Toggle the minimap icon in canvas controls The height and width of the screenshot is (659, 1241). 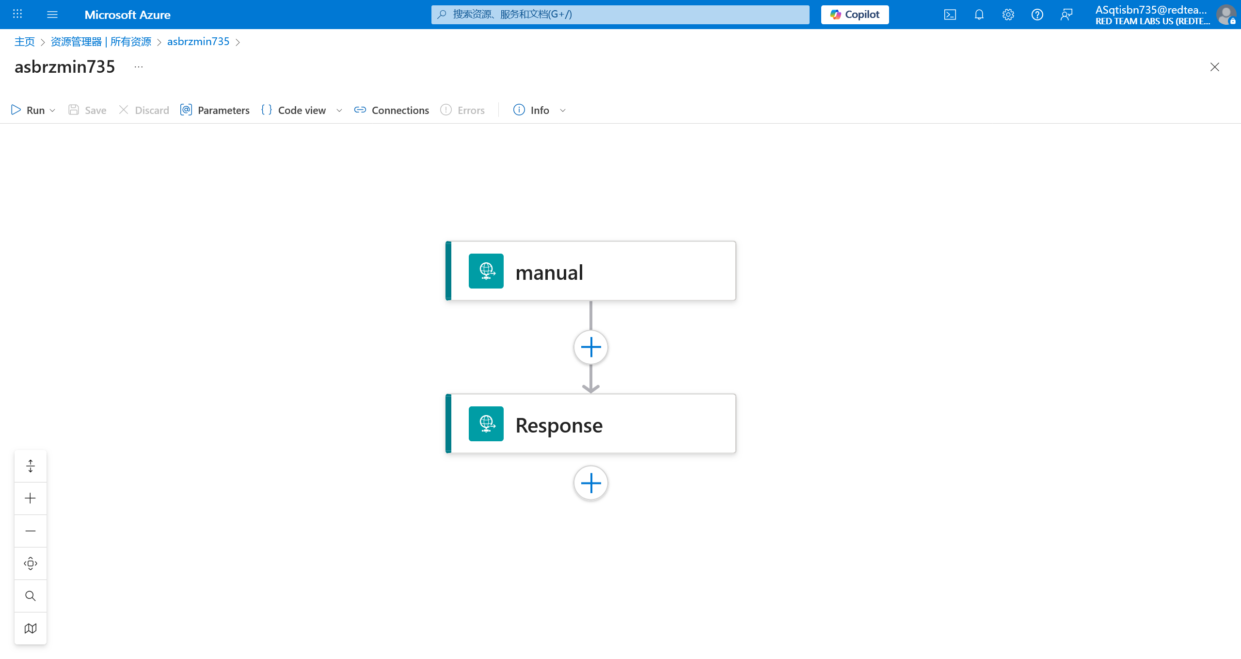(x=31, y=628)
